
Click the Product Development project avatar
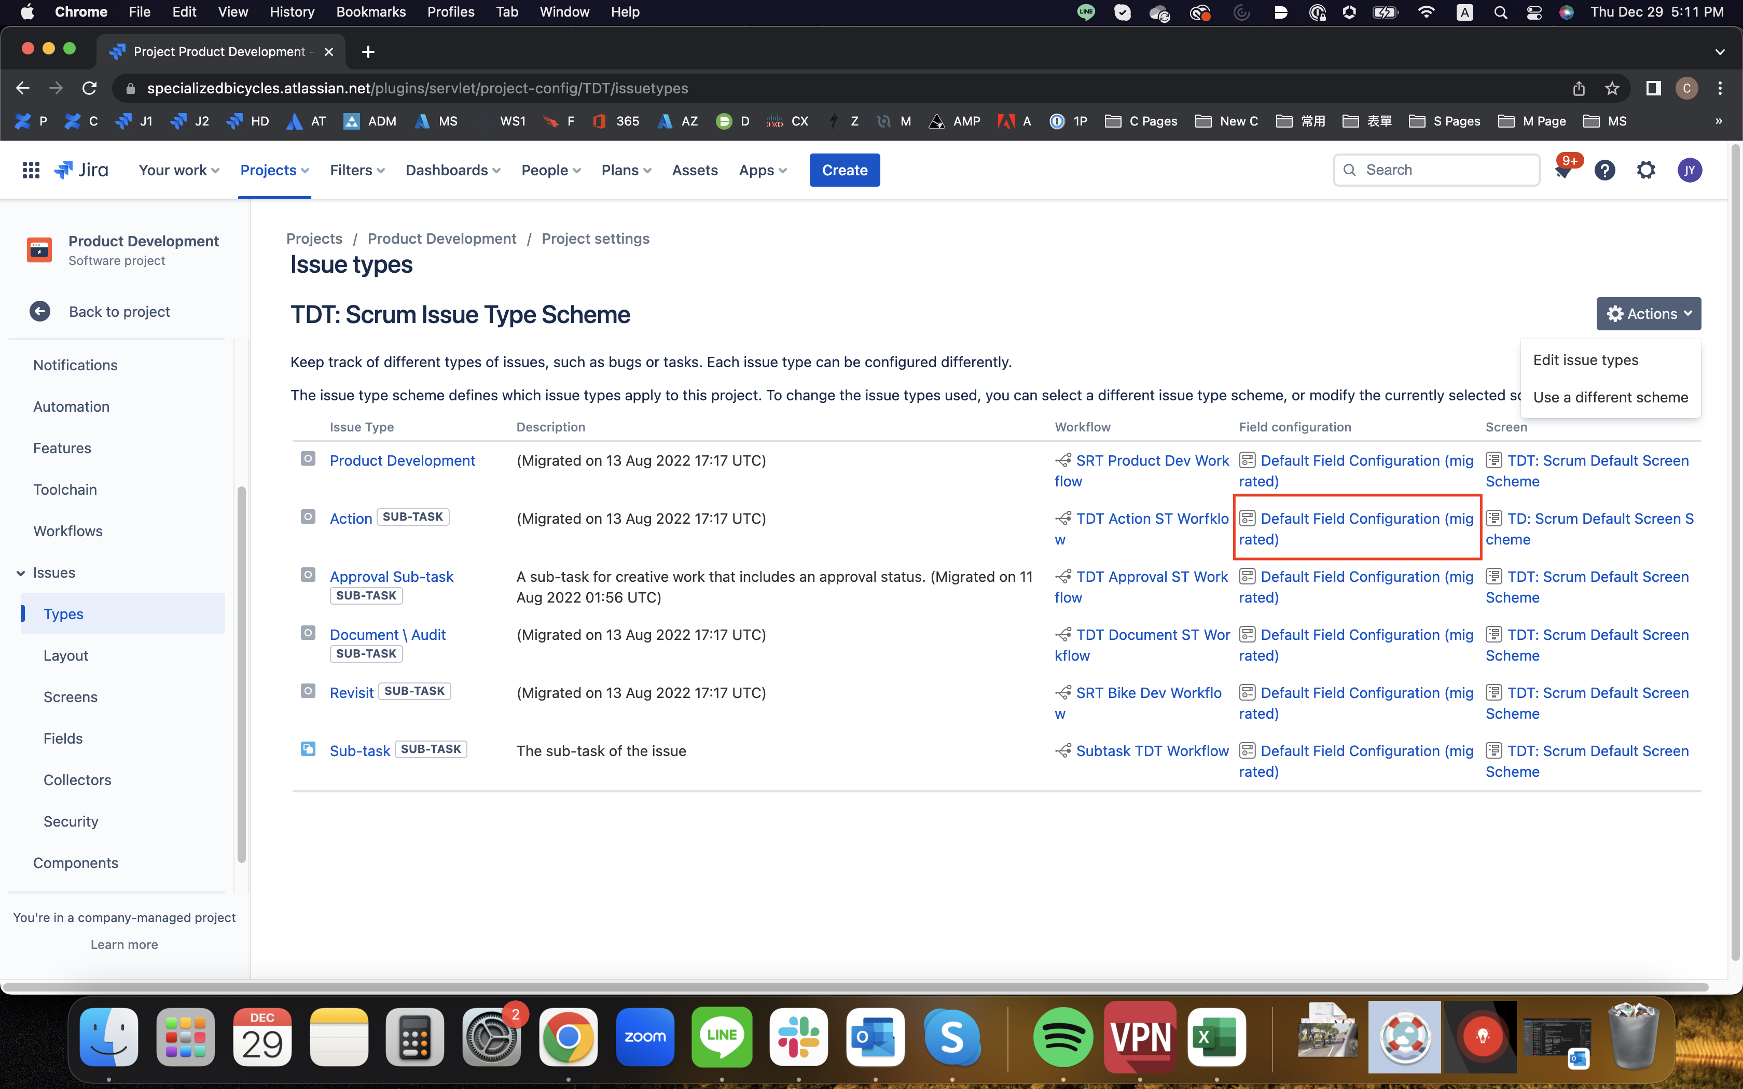click(x=39, y=250)
